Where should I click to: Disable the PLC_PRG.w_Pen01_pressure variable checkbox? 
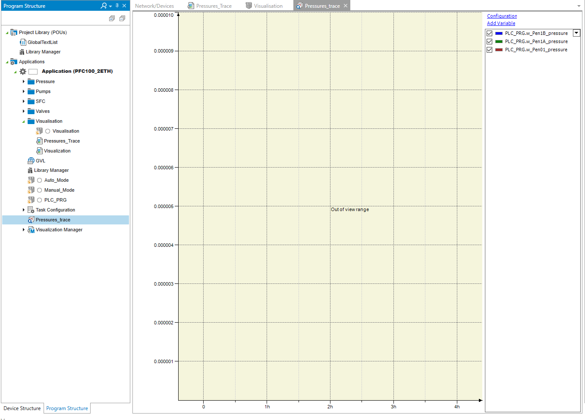point(489,50)
